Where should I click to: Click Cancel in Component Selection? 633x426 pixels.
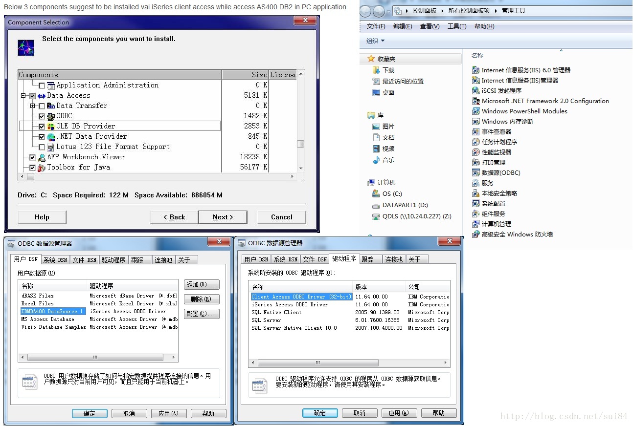(282, 217)
